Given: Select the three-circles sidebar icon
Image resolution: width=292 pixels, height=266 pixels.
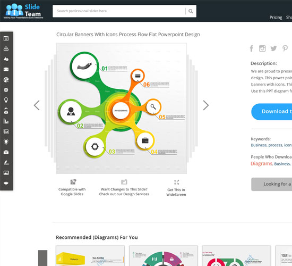Looking at the screenshot, I should pos(6,49).
